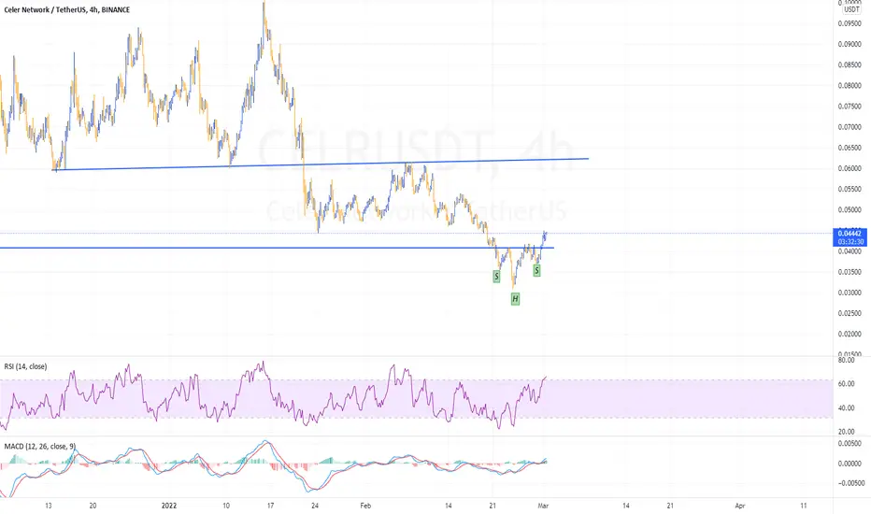Screen dimensions: 871x514
Task: Select the upper sloping blue trendline
Action: coord(321,164)
